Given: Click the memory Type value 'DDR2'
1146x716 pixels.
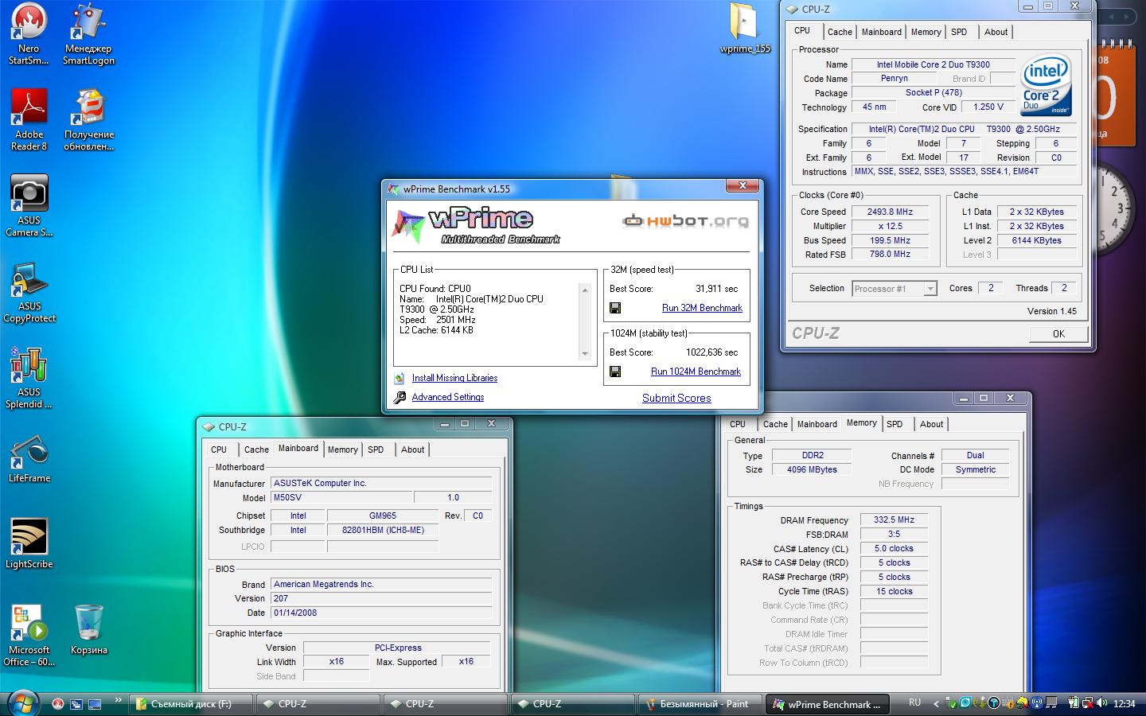Looking at the screenshot, I should [813, 455].
